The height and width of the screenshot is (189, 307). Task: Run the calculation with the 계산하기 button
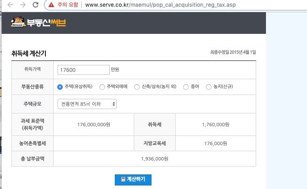coord(133,180)
